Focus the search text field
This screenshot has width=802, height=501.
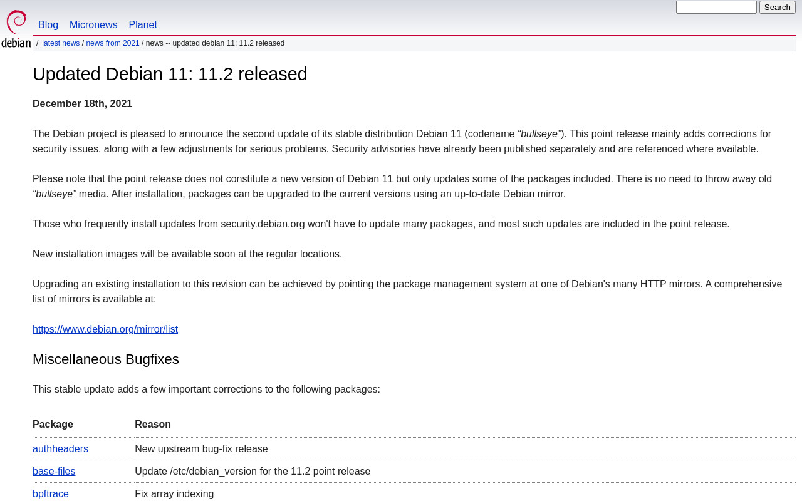pyautogui.click(x=716, y=8)
